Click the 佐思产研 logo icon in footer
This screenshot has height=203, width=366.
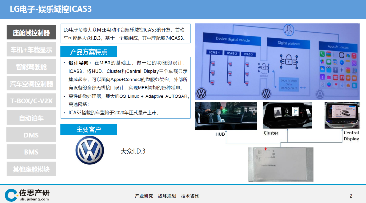tap(11, 195)
